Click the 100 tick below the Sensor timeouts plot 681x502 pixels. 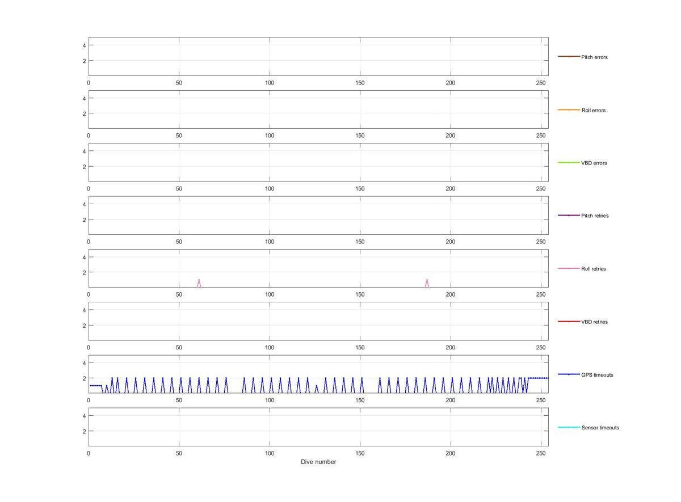coord(270,453)
